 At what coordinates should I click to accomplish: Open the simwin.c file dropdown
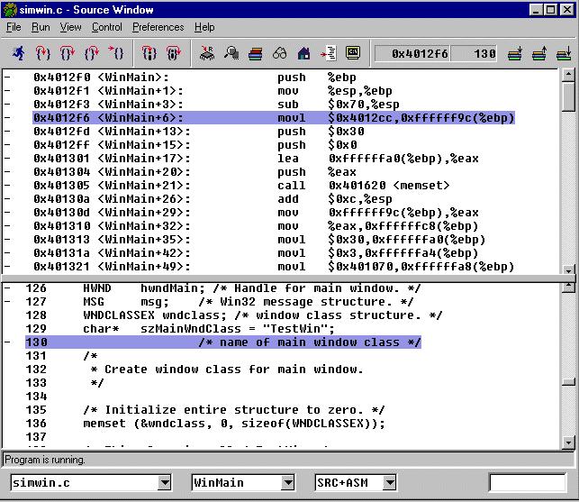(164, 483)
